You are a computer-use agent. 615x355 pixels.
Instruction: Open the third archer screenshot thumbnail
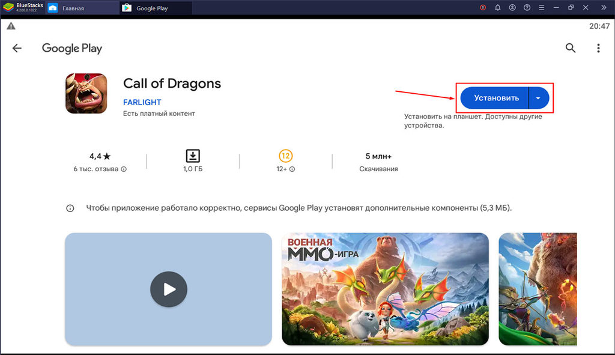pyautogui.click(x=538, y=289)
